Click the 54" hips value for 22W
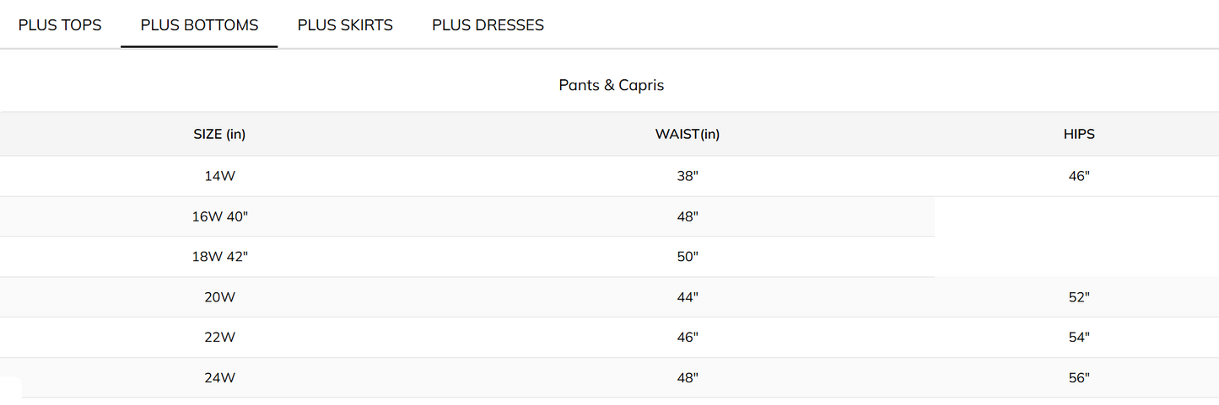1219x405 pixels. (1079, 338)
